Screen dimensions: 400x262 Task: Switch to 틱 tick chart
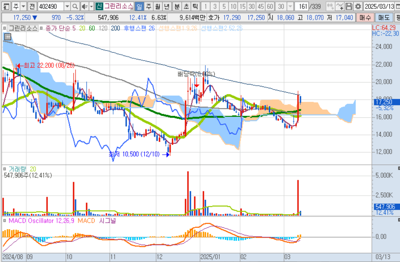click(x=195, y=6)
